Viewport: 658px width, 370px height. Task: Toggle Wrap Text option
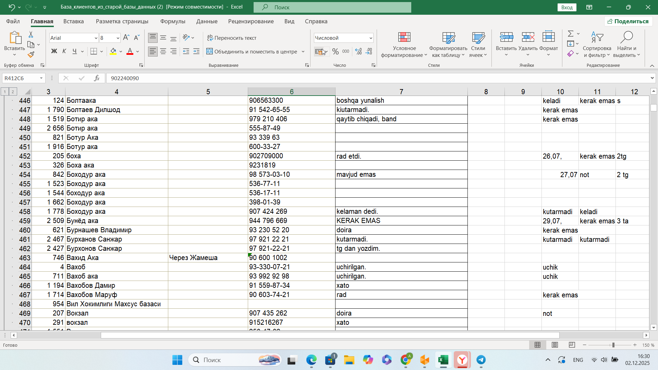[x=232, y=38]
